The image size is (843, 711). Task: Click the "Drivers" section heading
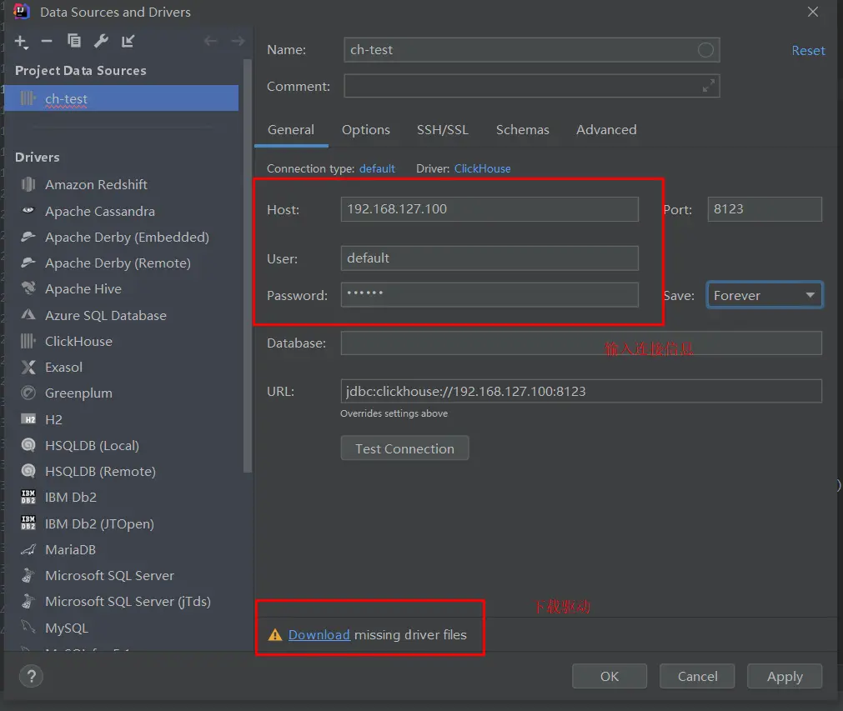(x=37, y=157)
